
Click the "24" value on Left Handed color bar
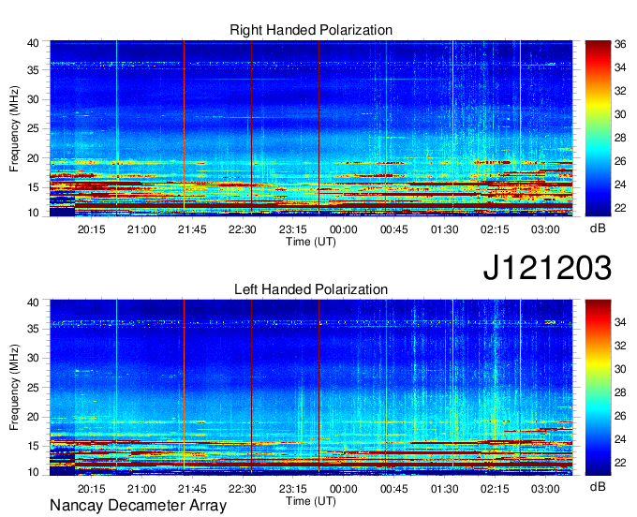click(x=620, y=439)
